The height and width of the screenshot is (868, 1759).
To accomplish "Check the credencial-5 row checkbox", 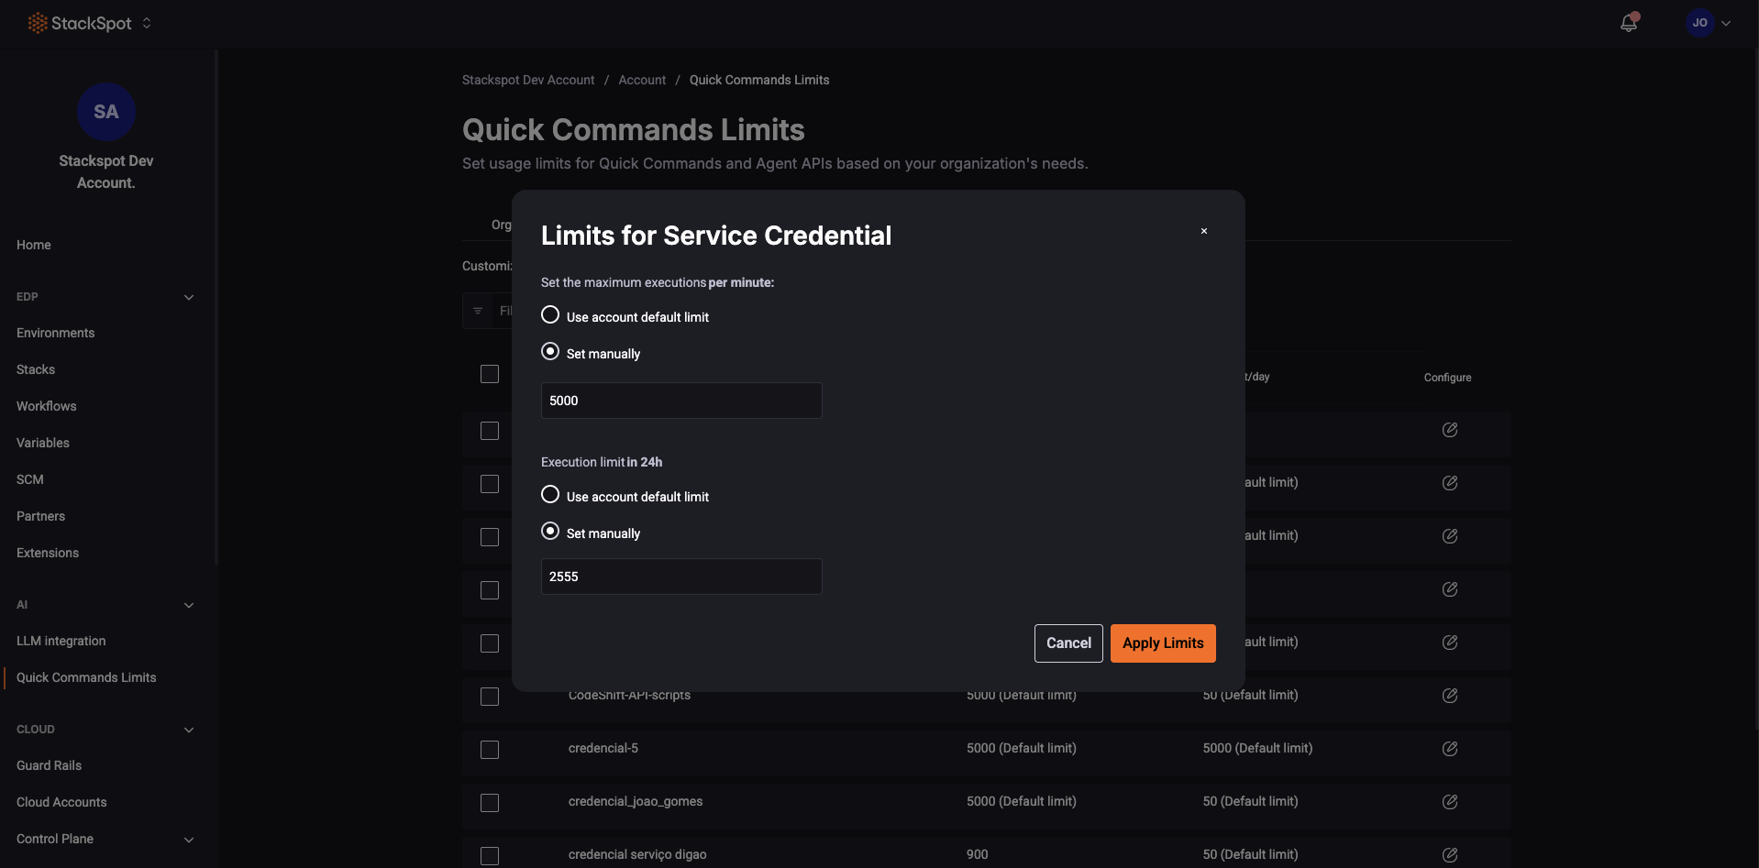I will [x=490, y=750].
